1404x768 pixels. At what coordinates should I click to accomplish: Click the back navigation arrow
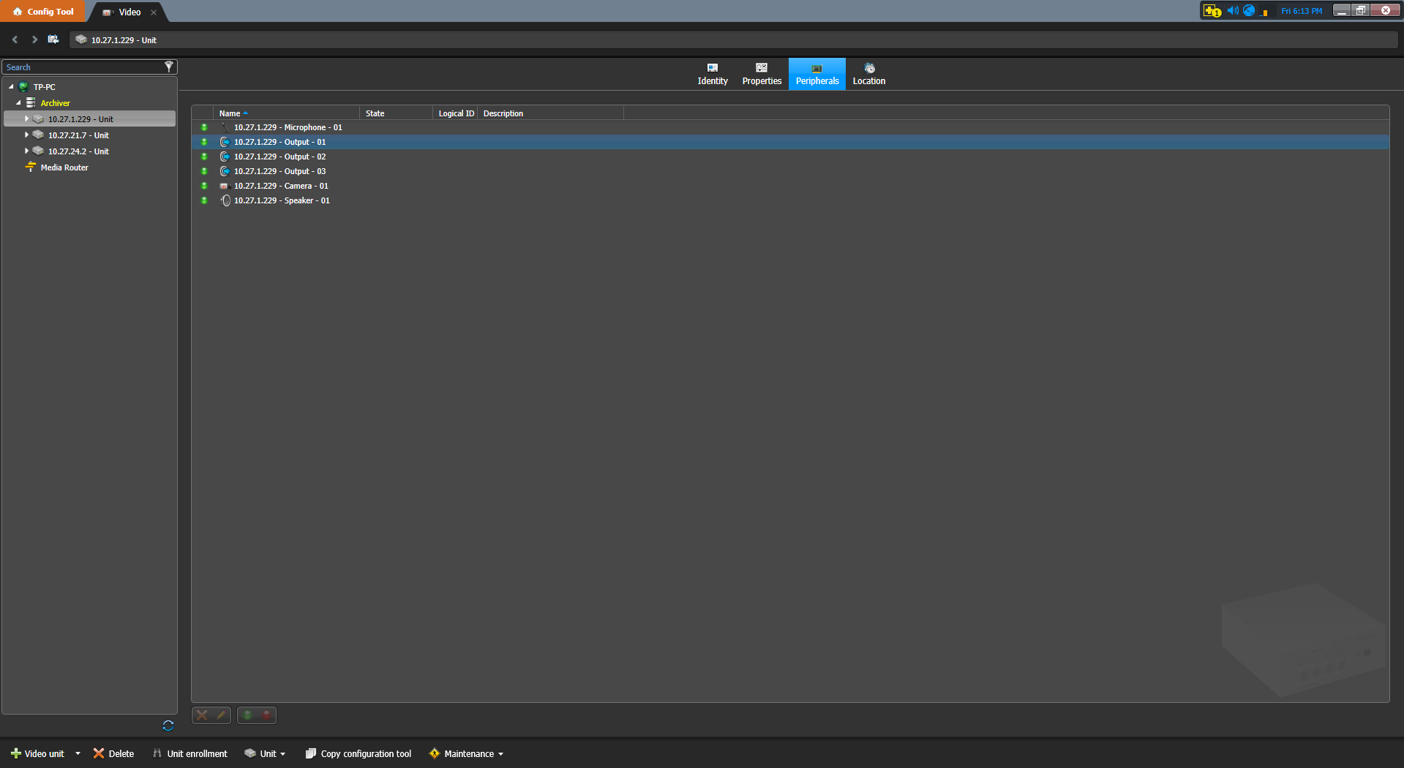click(x=15, y=39)
